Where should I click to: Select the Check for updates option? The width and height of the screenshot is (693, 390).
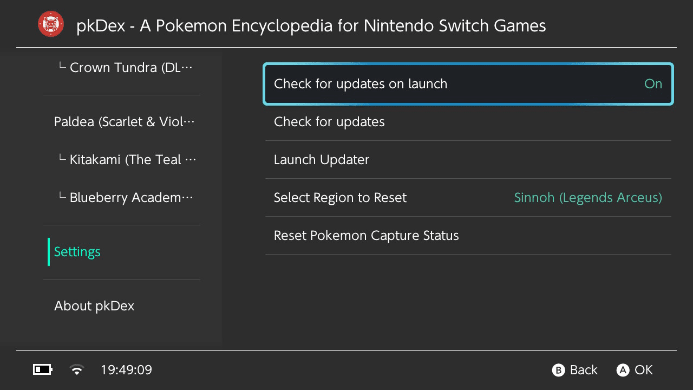click(x=468, y=122)
